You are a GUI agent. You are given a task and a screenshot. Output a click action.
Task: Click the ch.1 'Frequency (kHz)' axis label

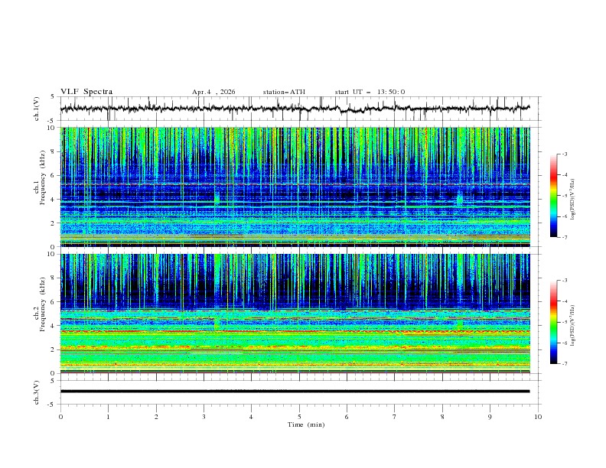43,176
